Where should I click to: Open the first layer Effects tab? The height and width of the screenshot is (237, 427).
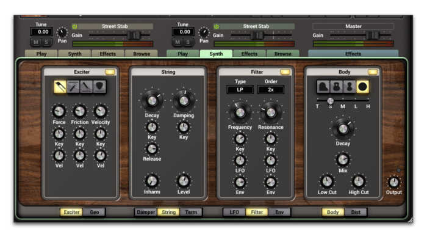pyautogui.click(x=108, y=54)
